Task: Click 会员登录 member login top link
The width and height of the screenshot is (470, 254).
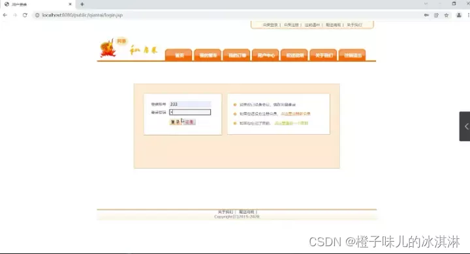Action: coord(270,25)
